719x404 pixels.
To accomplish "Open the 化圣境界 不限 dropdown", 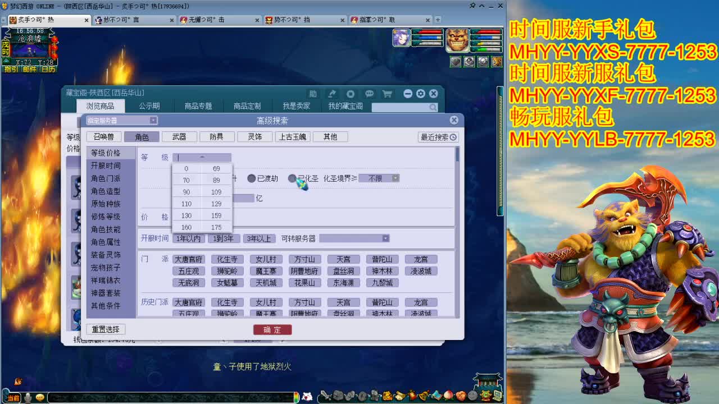I will pos(380,178).
